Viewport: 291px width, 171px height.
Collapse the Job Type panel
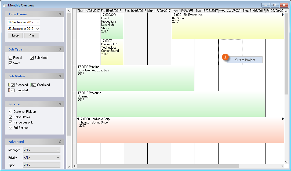pyautogui.click(x=60, y=49)
